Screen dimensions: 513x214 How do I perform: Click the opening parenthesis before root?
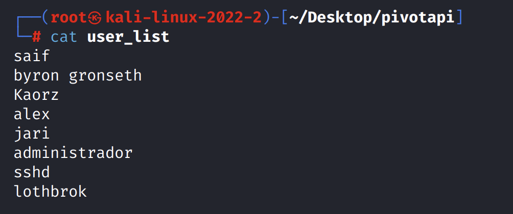tap(45, 18)
